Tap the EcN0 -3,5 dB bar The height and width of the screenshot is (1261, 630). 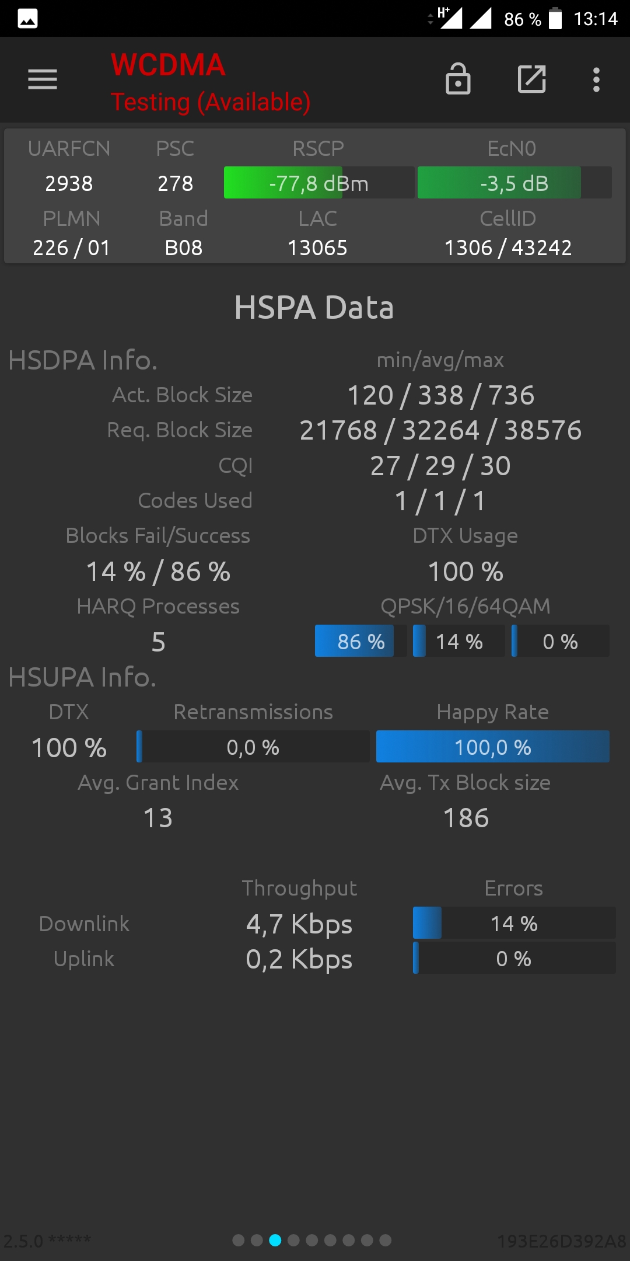[x=514, y=183]
